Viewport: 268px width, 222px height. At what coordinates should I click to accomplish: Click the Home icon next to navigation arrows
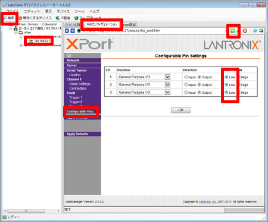tap(79, 31)
